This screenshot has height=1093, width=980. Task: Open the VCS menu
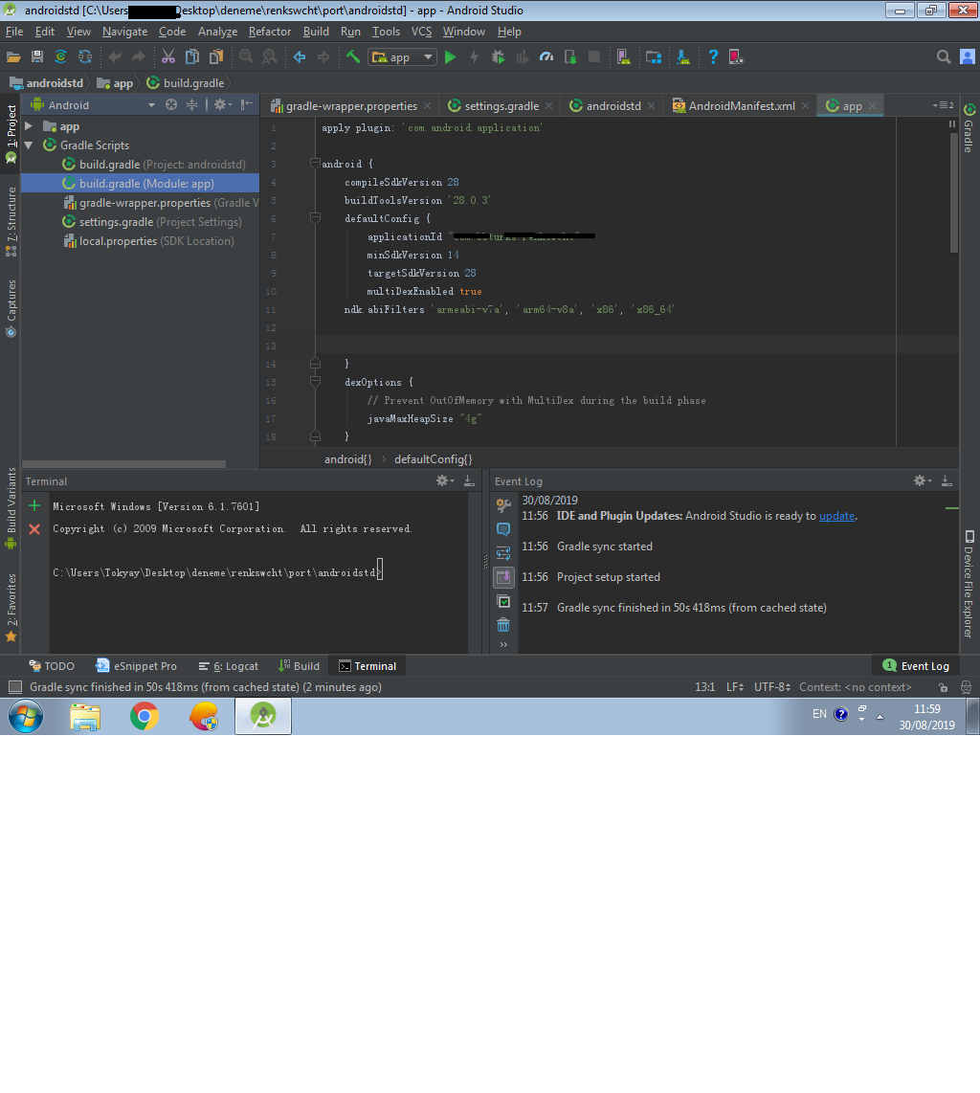tap(421, 32)
